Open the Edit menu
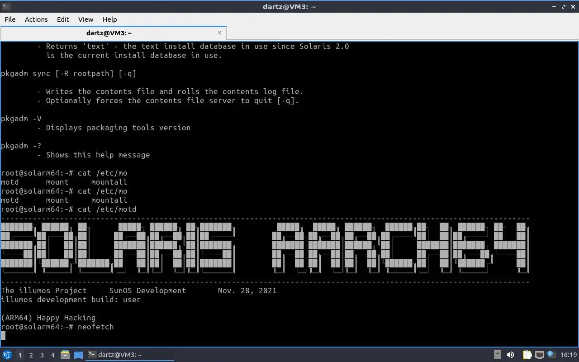 [x=63, y=19]
